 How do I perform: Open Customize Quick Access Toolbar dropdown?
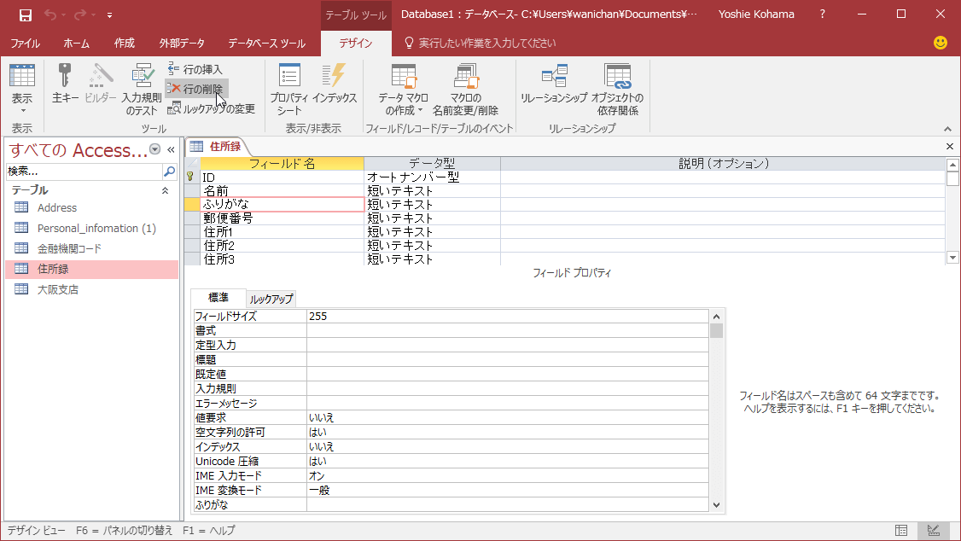coord(109,15)
